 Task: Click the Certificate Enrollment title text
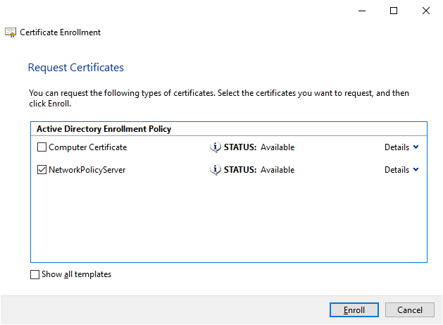tap(60, 32)
